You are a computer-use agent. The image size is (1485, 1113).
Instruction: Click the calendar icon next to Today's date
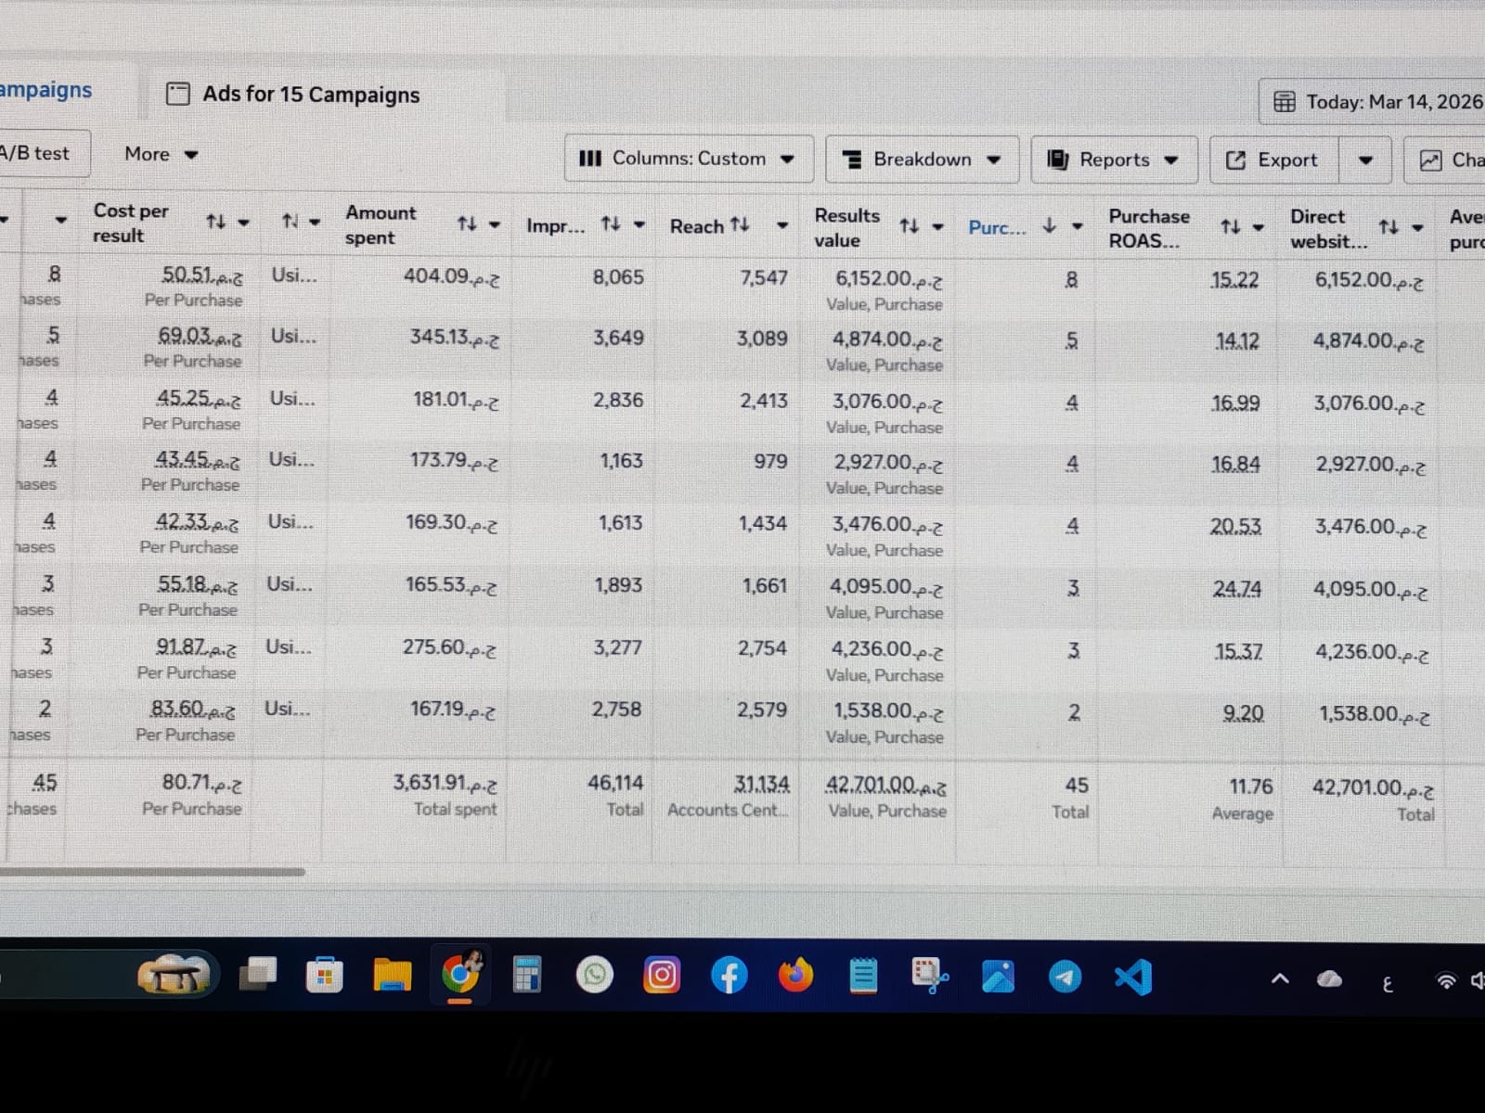[1283, 102]
